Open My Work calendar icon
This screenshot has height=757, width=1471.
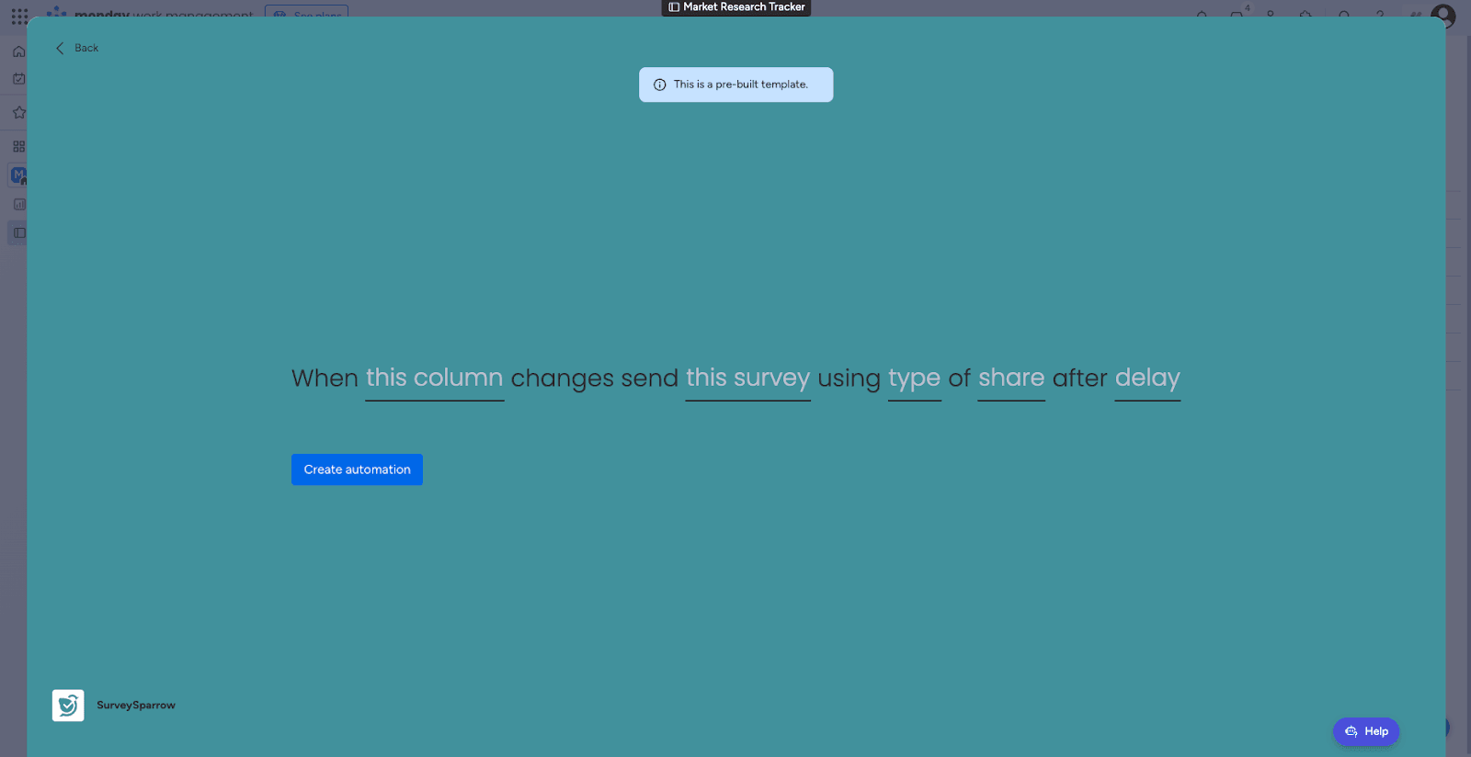[18, 79]
